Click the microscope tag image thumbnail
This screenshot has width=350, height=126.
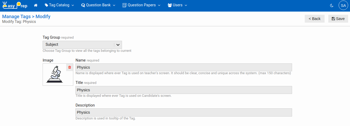click(x=55, y=75)
